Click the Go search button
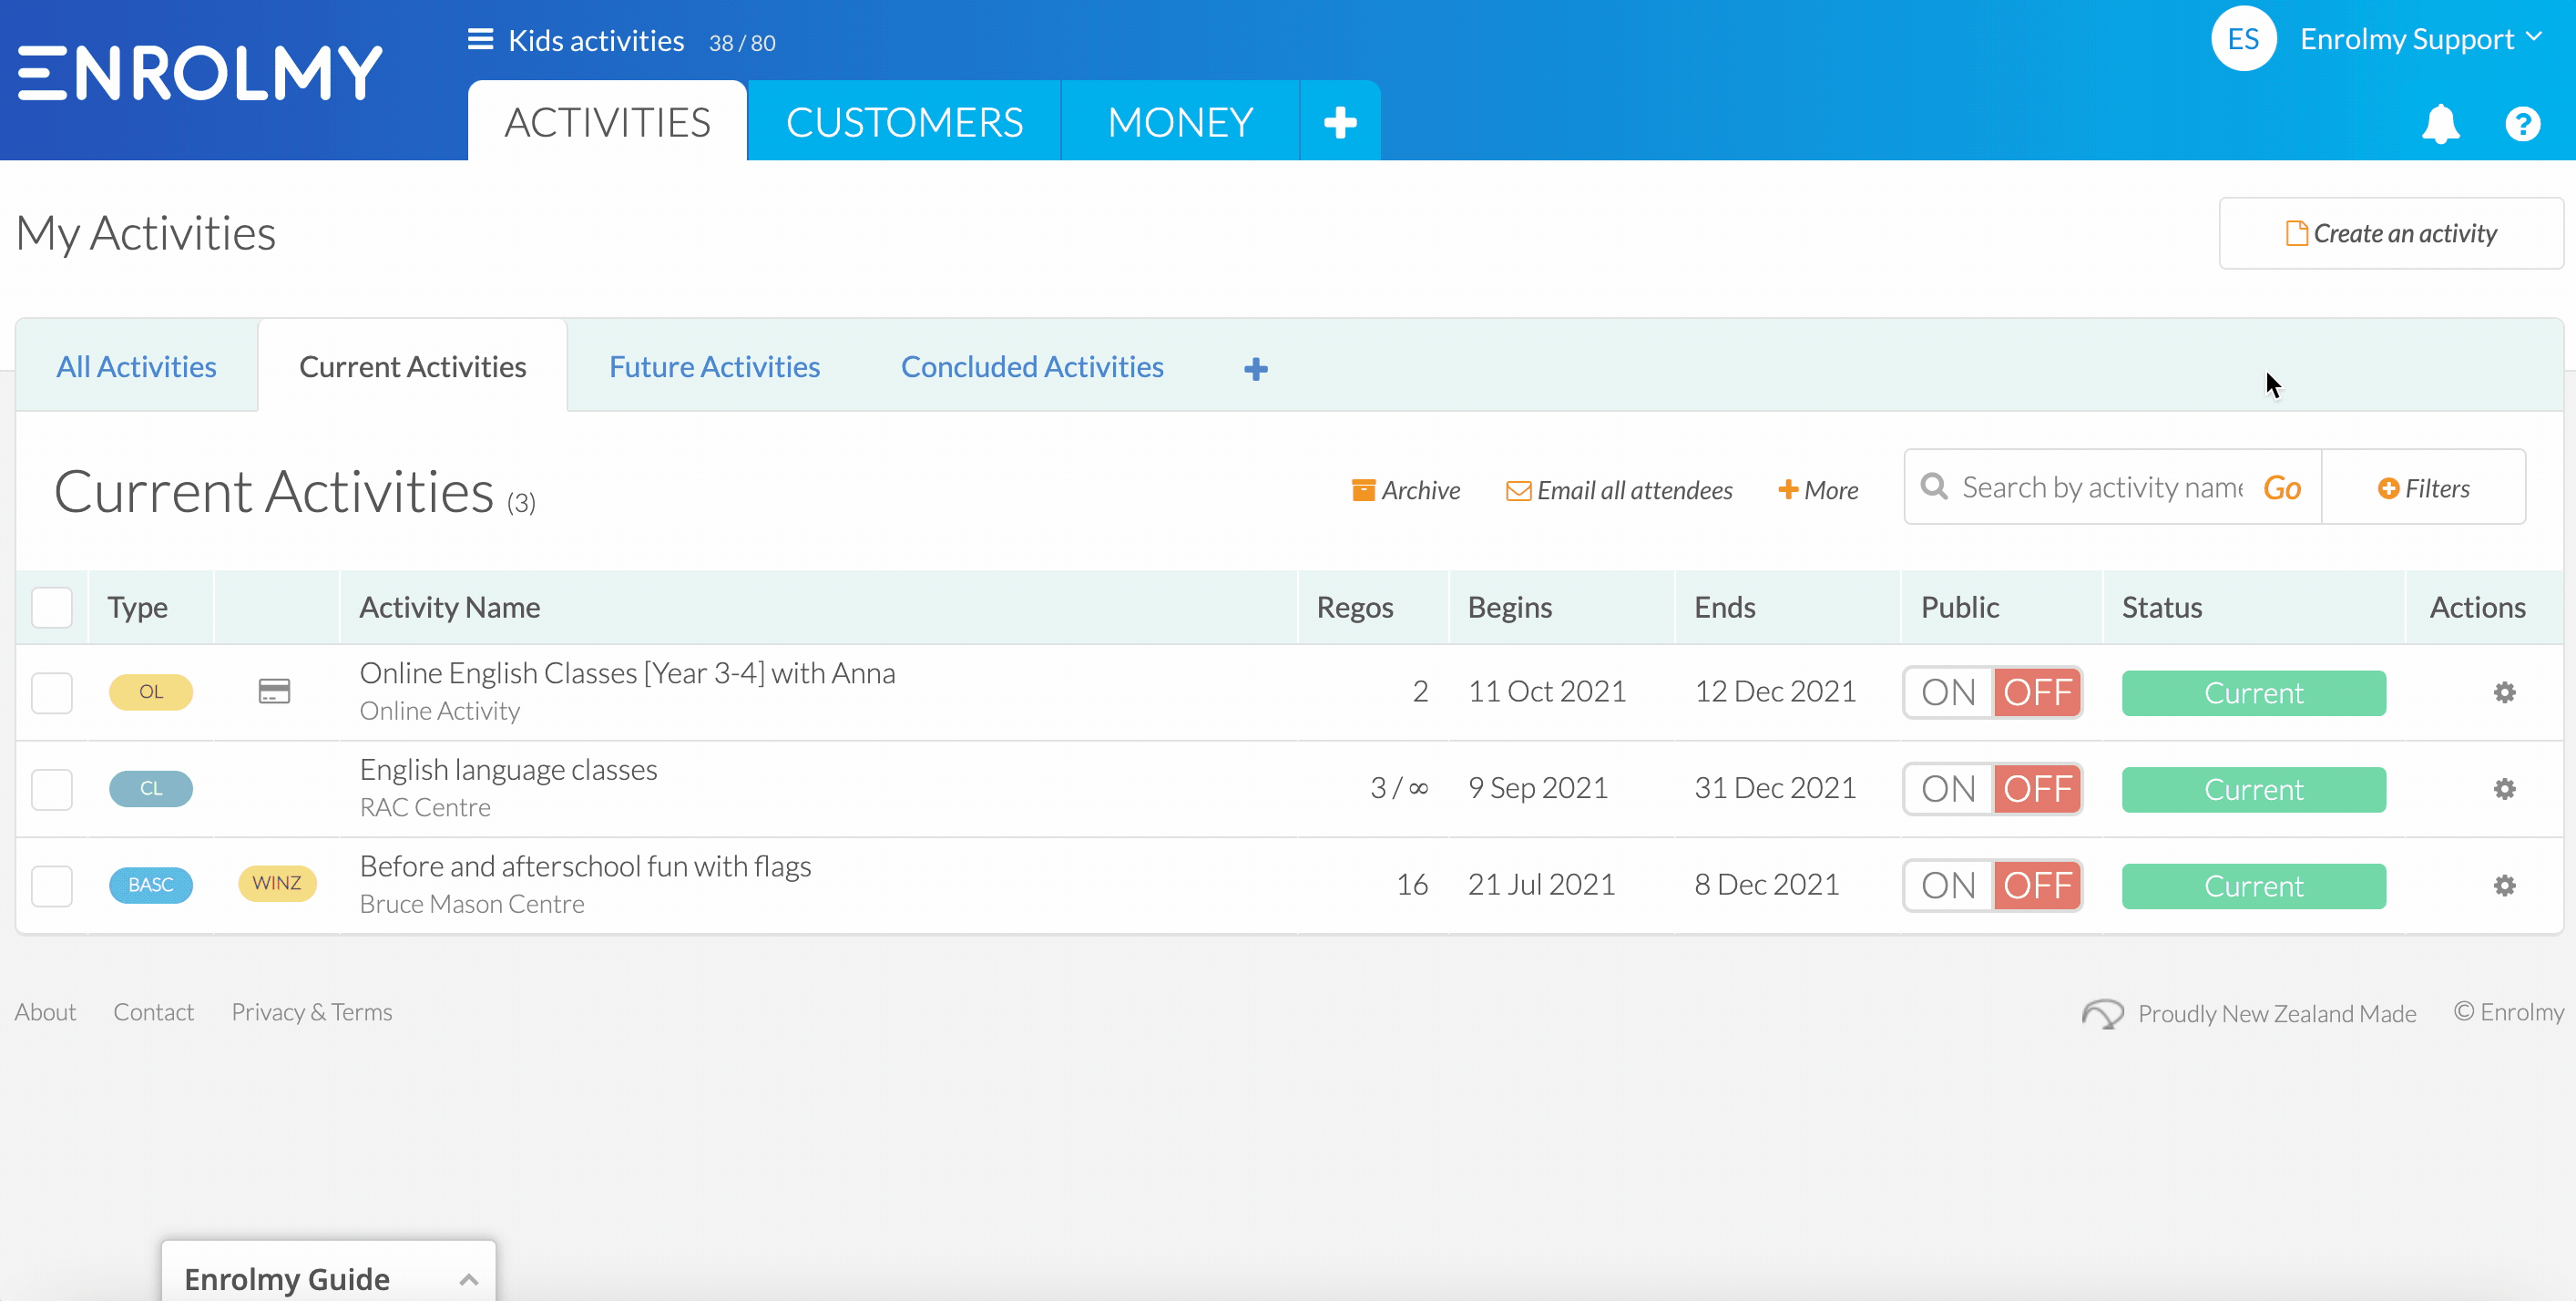 coord(2282,487)
